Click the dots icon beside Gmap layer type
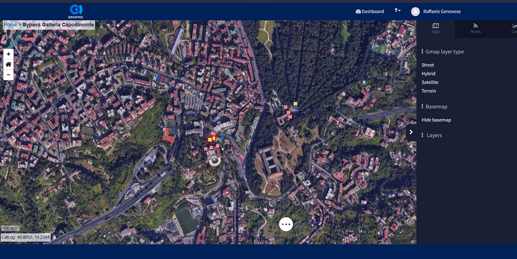The width and height of the screenshot is (517, 259). pos(422,52)
